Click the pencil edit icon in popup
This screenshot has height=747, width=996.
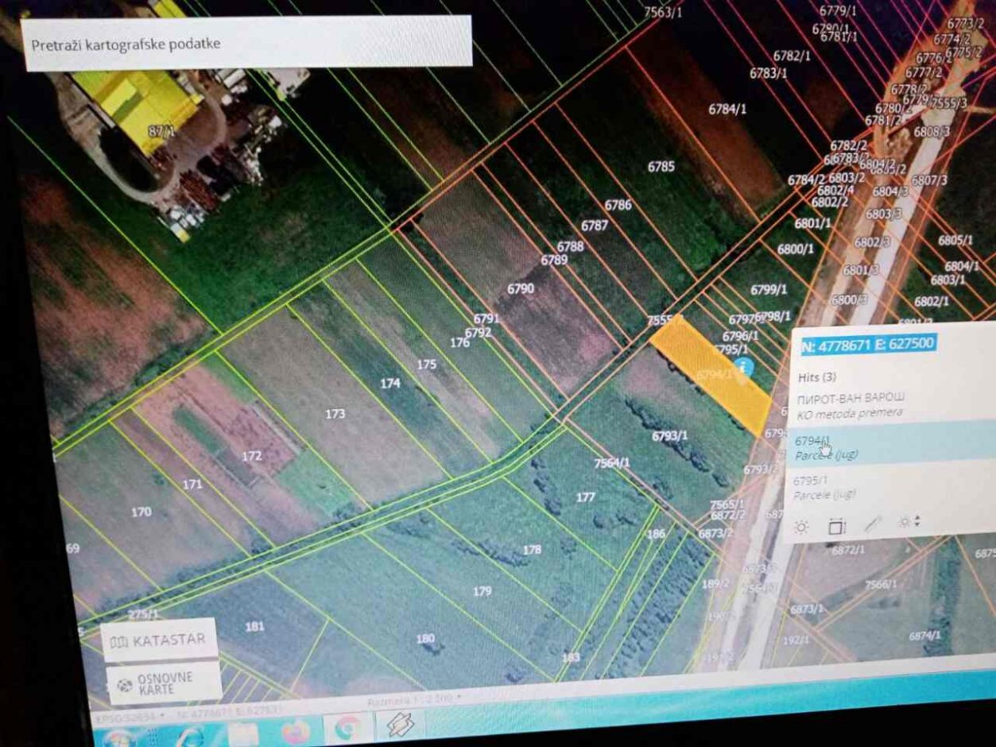[873, 524]
